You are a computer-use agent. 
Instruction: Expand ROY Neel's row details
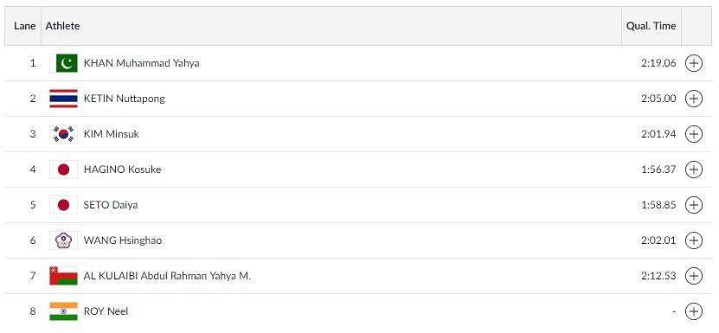coord(693,311)
